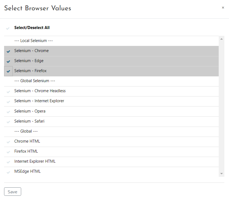229x199 pixels.
Task: Check the Selenium - Internet Explorer checkmark icon
Action: point(8,101)
